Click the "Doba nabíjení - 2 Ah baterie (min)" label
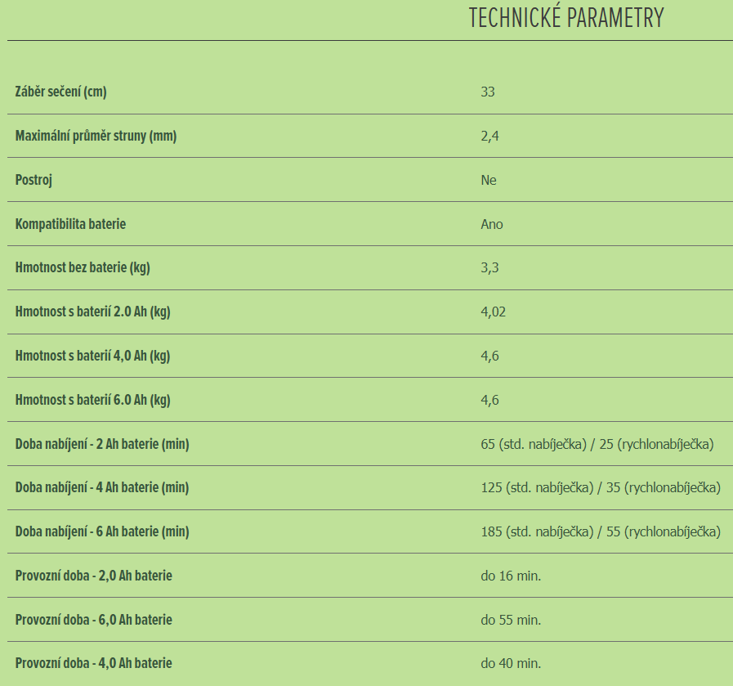 [102, 444]
